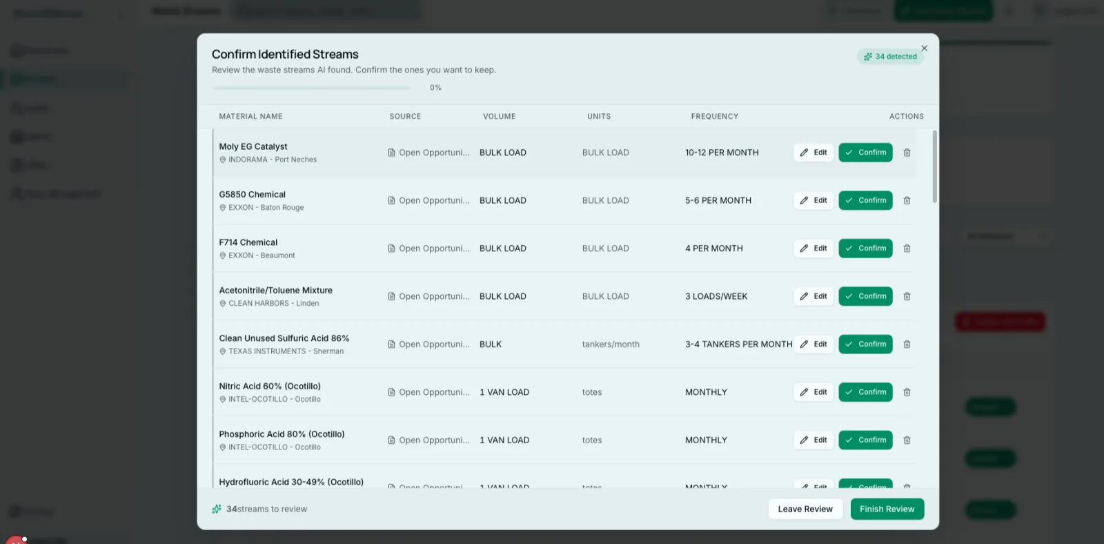1104x544 pixels.
Task: Confirm the Nitric Acid 60% stream
Action: [865, 392]
